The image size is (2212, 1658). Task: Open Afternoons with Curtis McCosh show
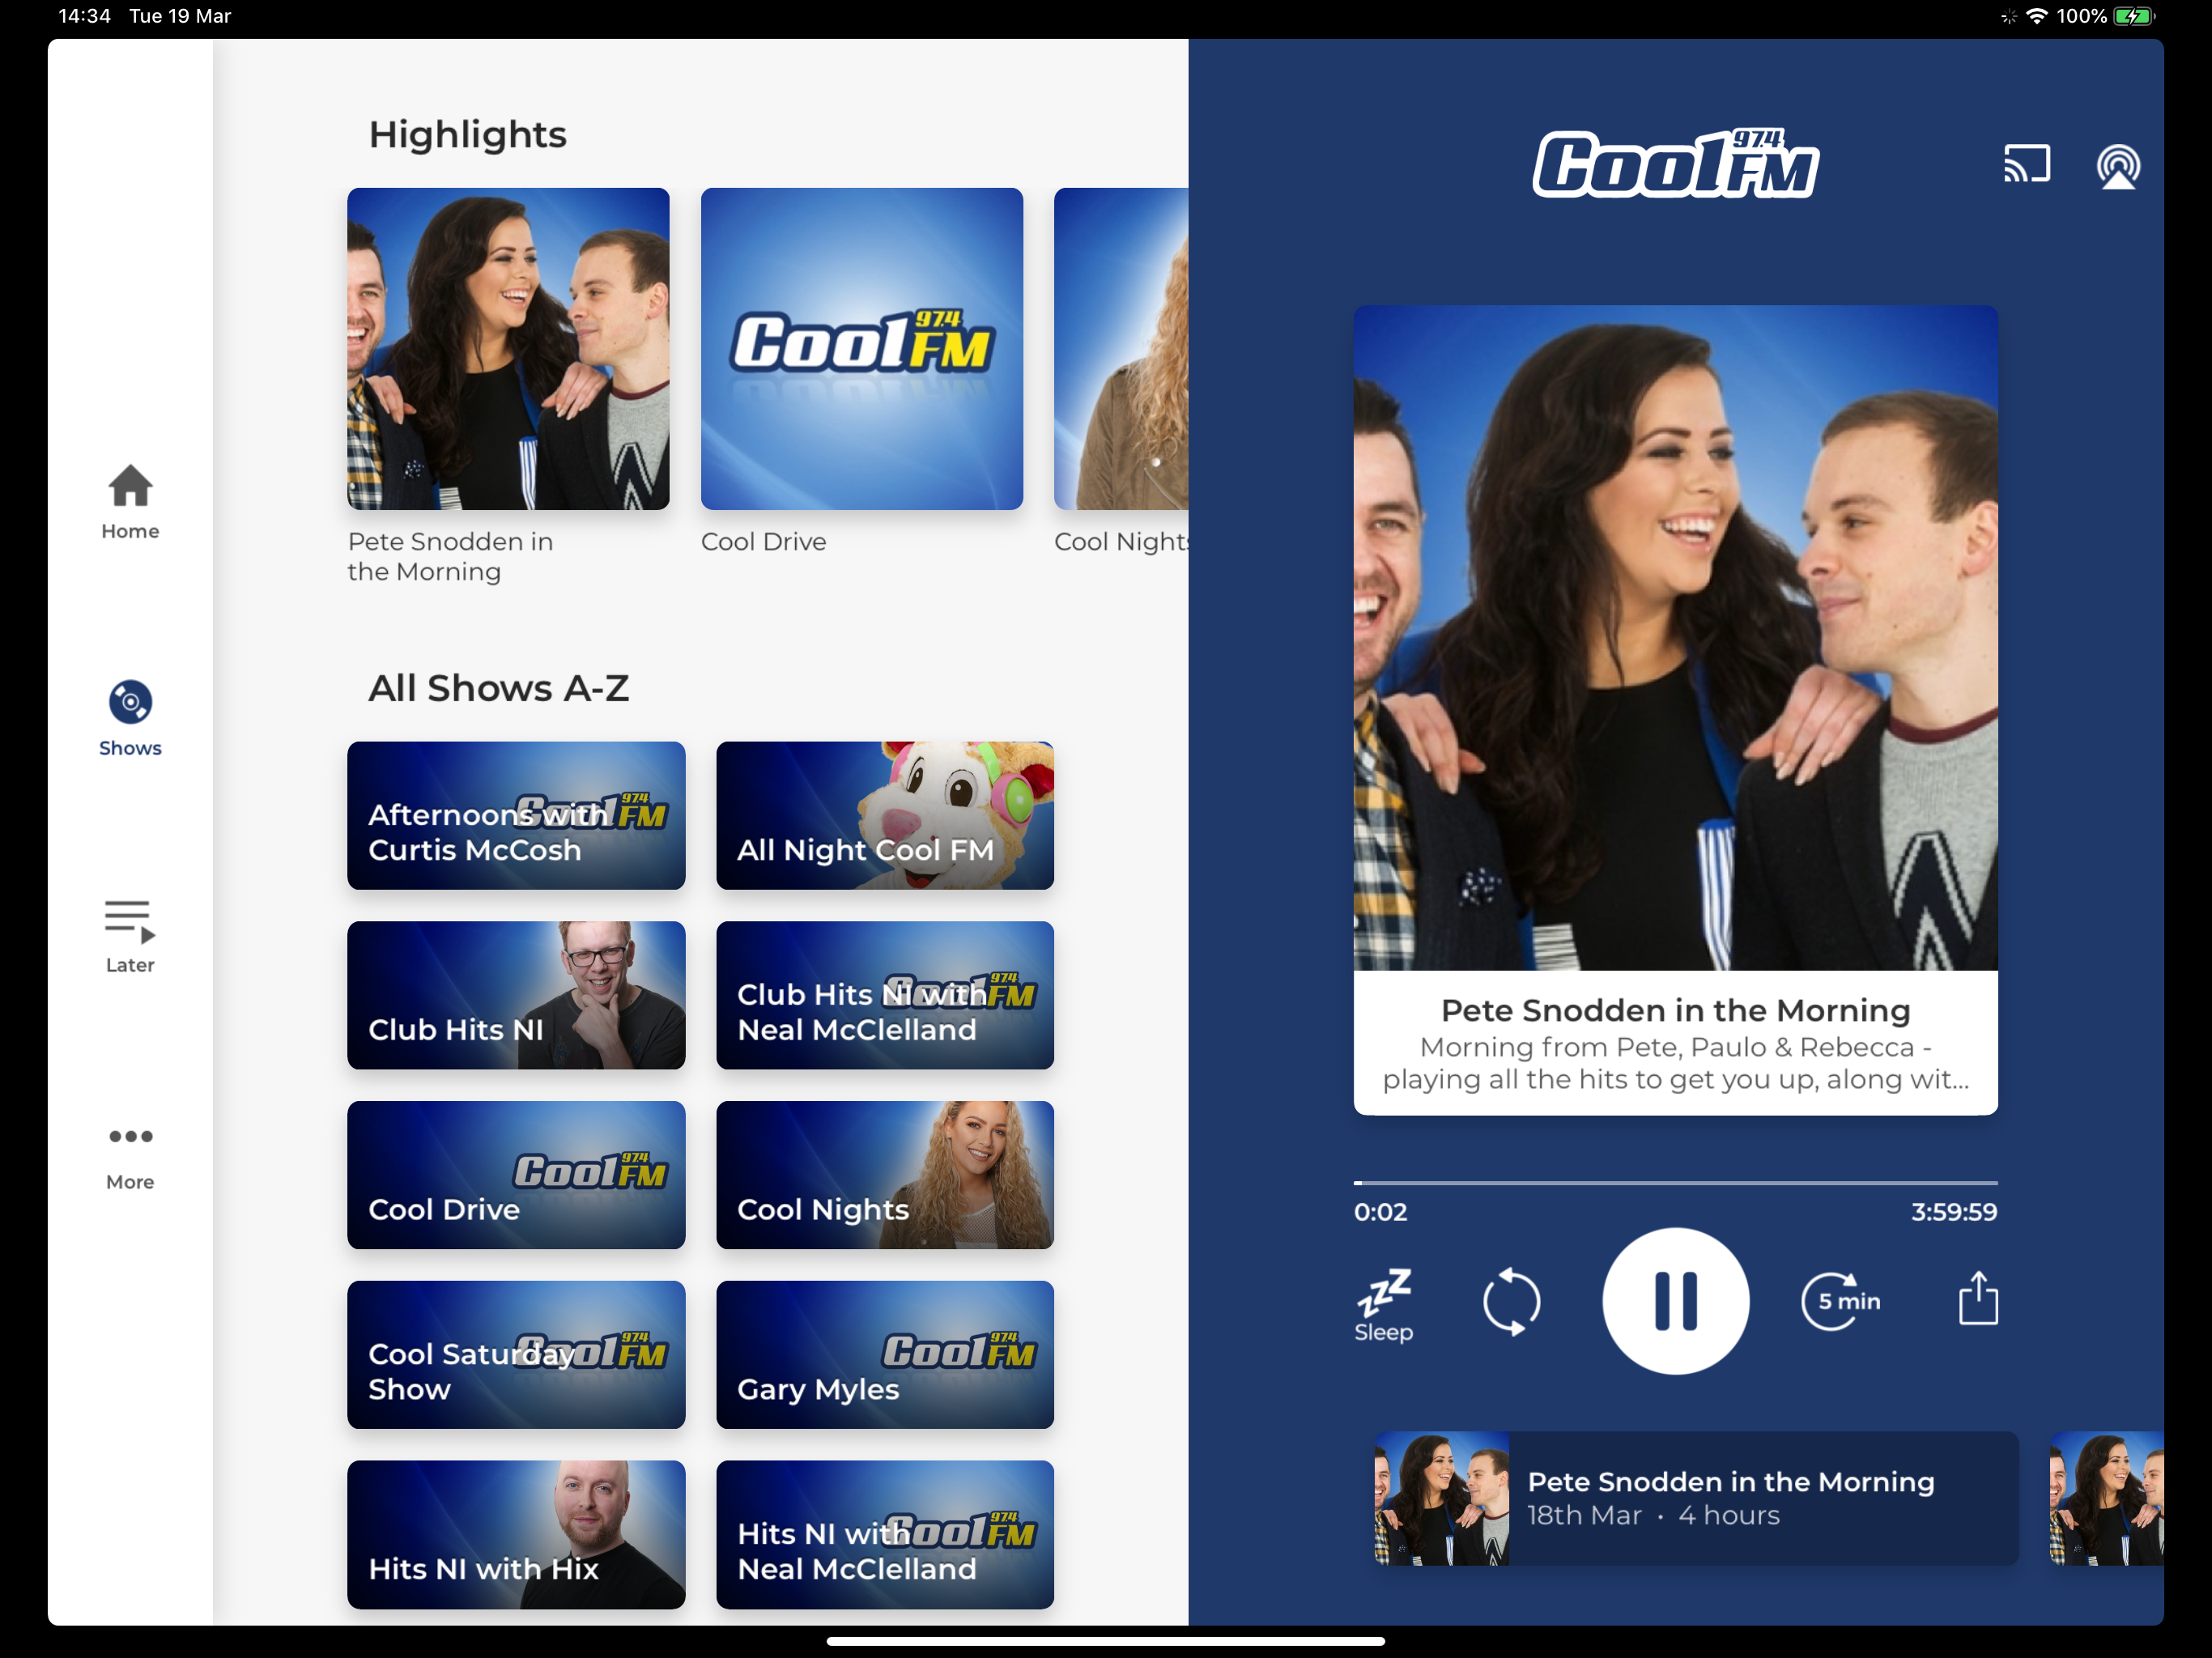(516, 815)
